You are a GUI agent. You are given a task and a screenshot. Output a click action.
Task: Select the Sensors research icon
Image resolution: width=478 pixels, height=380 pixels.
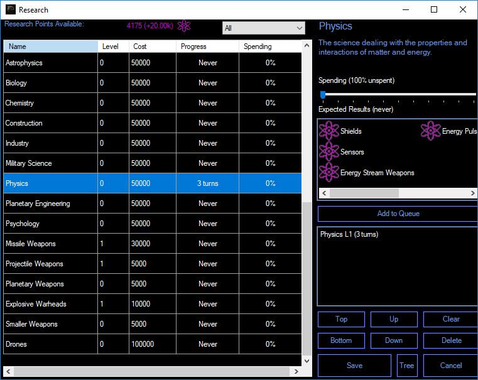tap(329, 151)
